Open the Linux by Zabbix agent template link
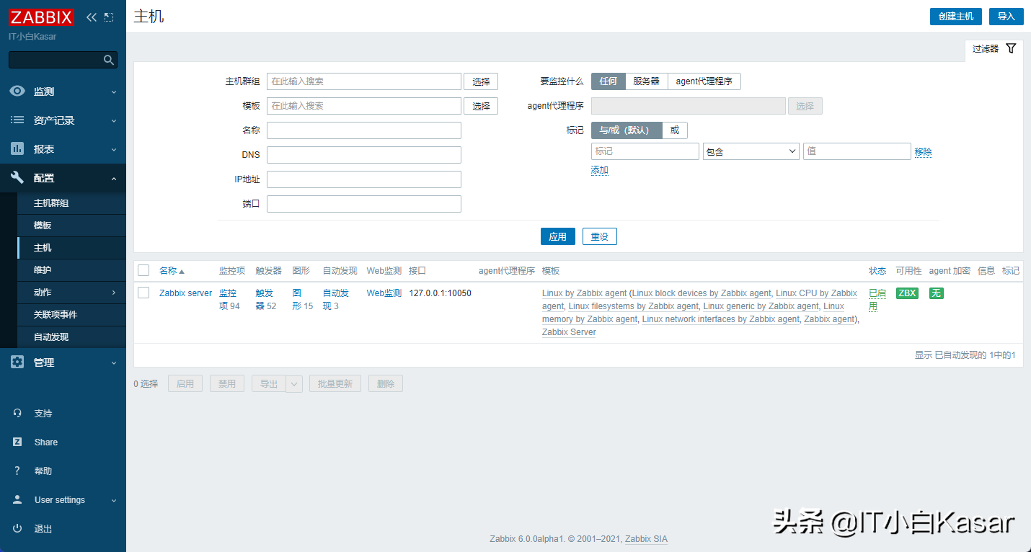The height and width of the screenshot is (552, 1031). tap(584, 293)
